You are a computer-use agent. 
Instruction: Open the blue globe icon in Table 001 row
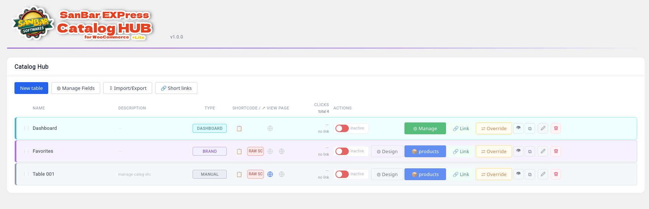tap(270, 174)
